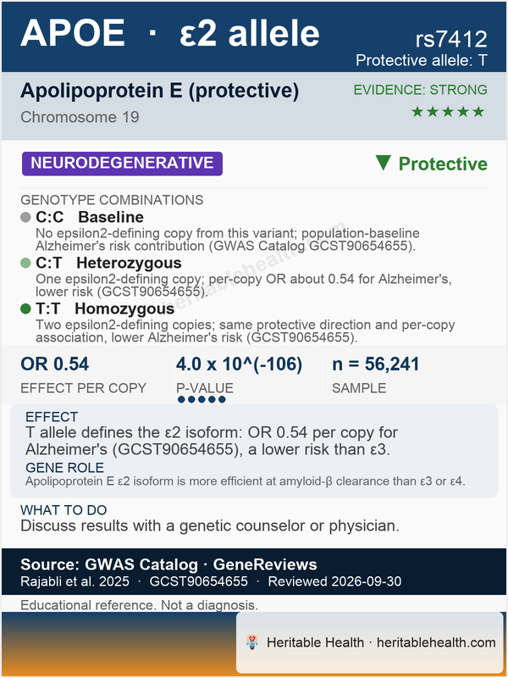Click the Heritable Health logo icon
The width and height of the screenshot is (508, 678).
pyautogui.click(x=251, y=642)
